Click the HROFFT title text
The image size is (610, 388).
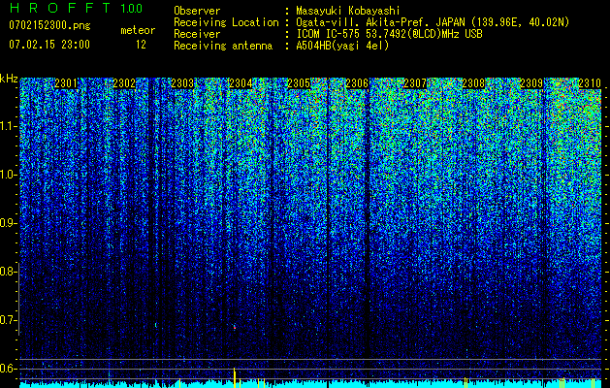[x=61, y=8]
